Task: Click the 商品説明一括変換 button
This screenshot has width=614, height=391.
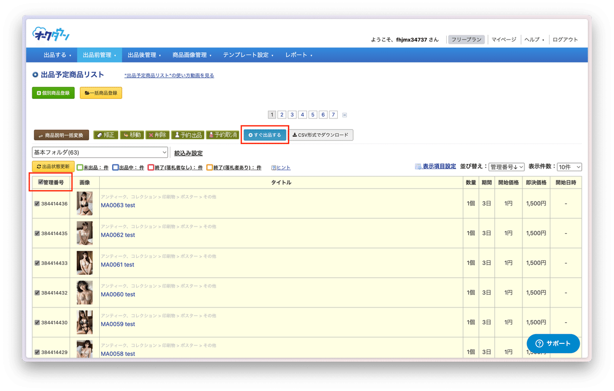Action: coord(61,135)
